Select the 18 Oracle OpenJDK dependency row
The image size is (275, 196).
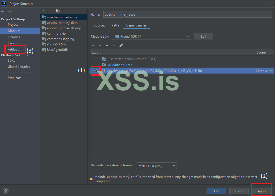coord(181,59)
